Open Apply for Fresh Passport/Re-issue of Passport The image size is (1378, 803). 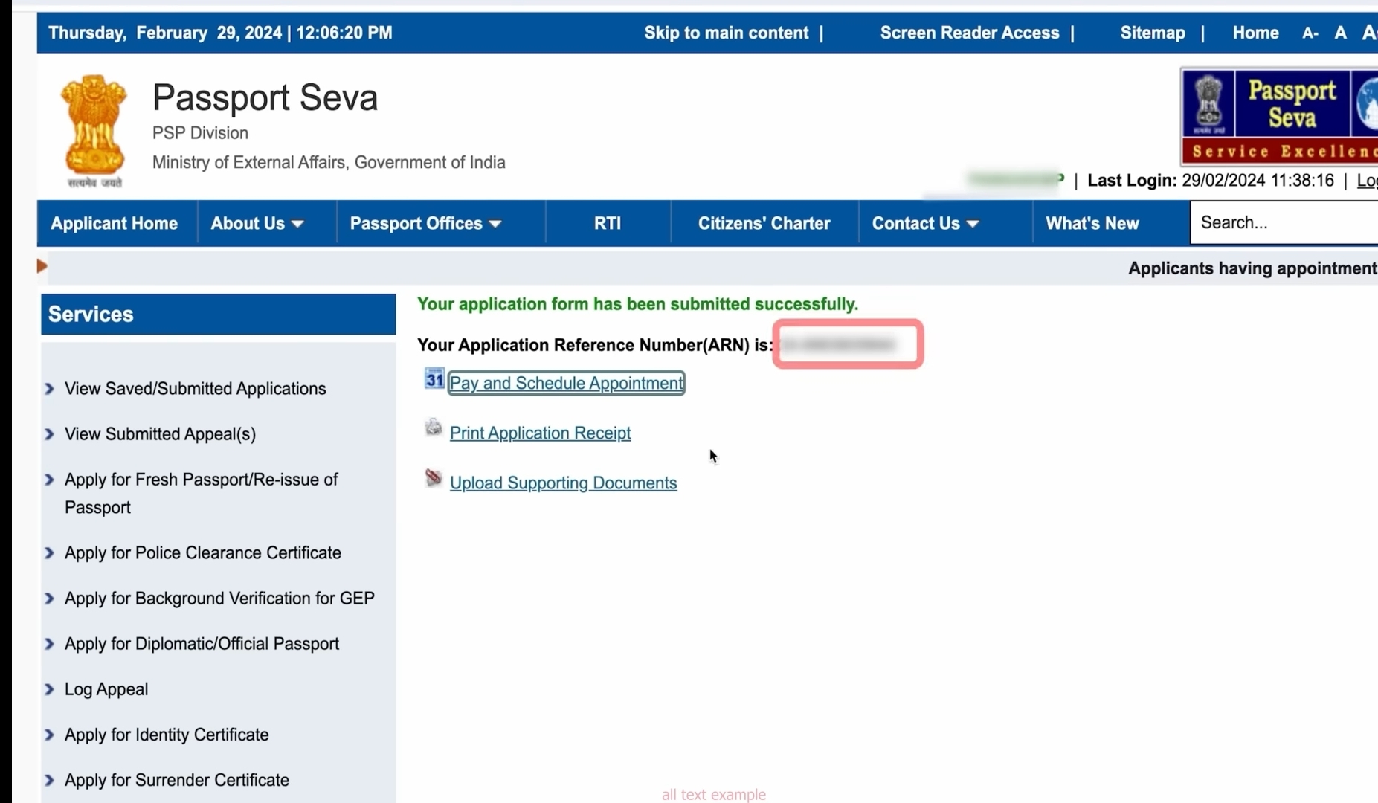point(201,494)
